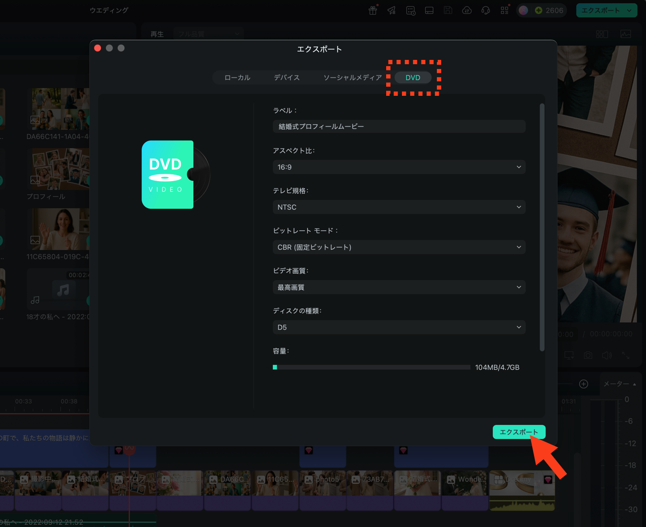Click the snapshot camera icon under preview
646x527 pixels.
click(588, 355)
